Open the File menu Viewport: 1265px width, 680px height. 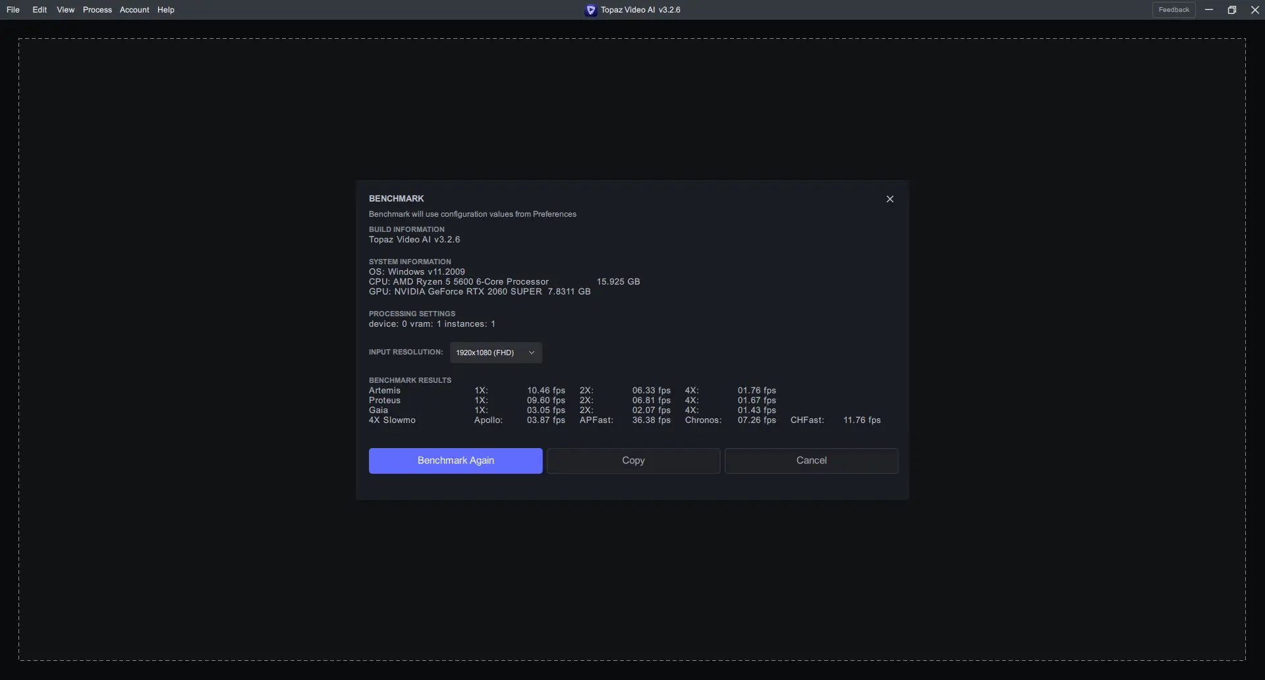point(13,9)
